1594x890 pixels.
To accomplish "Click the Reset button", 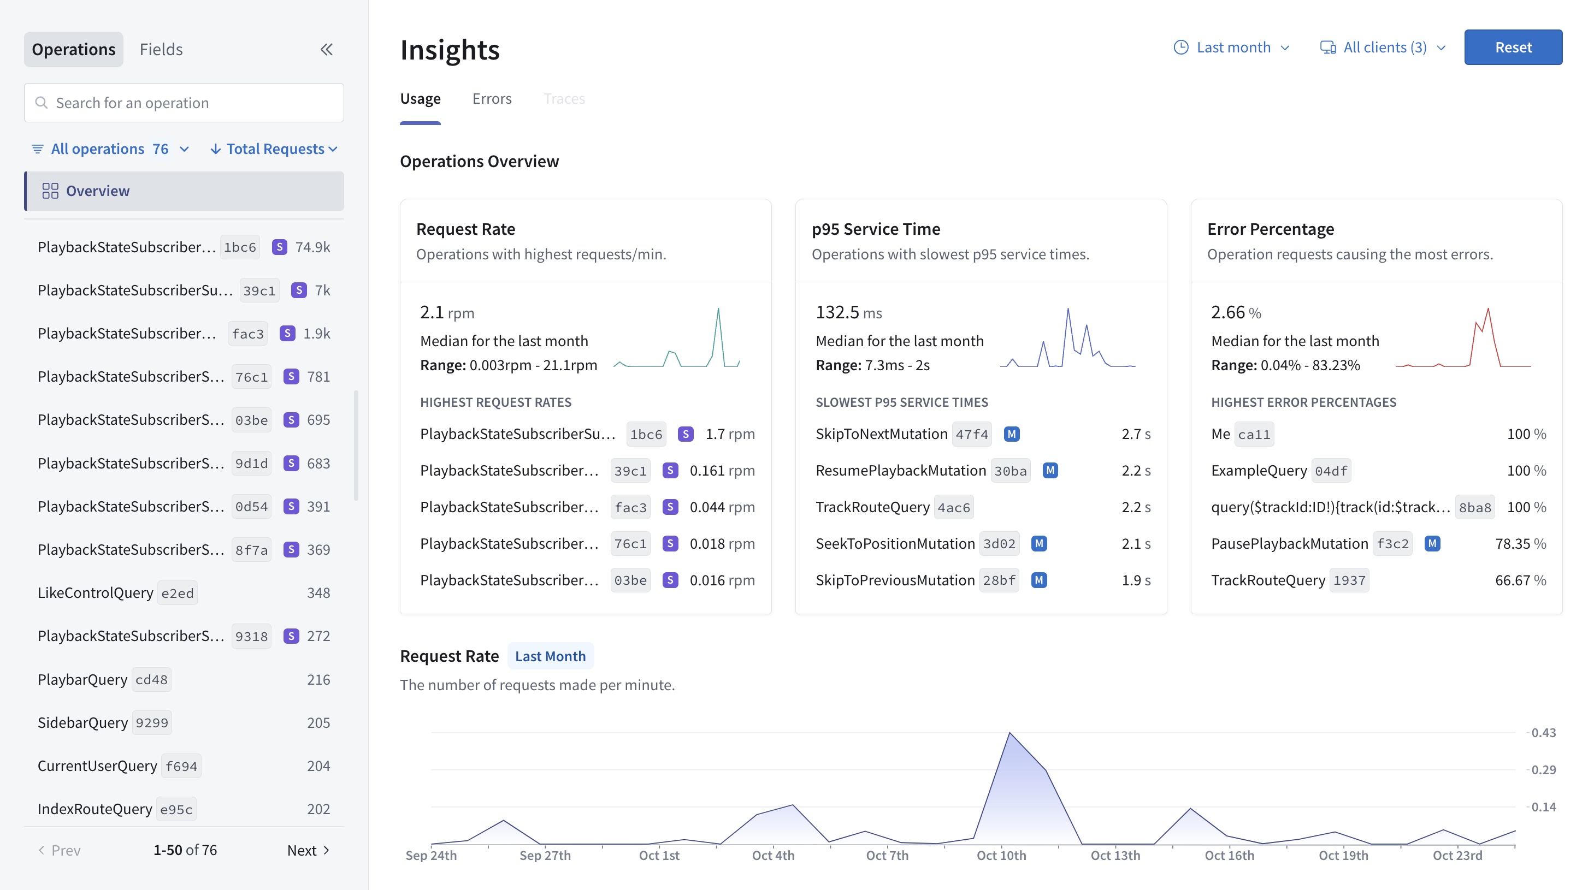I will click(1514, 46).
